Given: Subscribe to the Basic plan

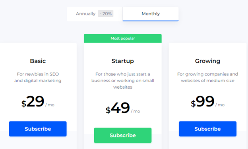Looking at the screenshot, I should point(38,129).
